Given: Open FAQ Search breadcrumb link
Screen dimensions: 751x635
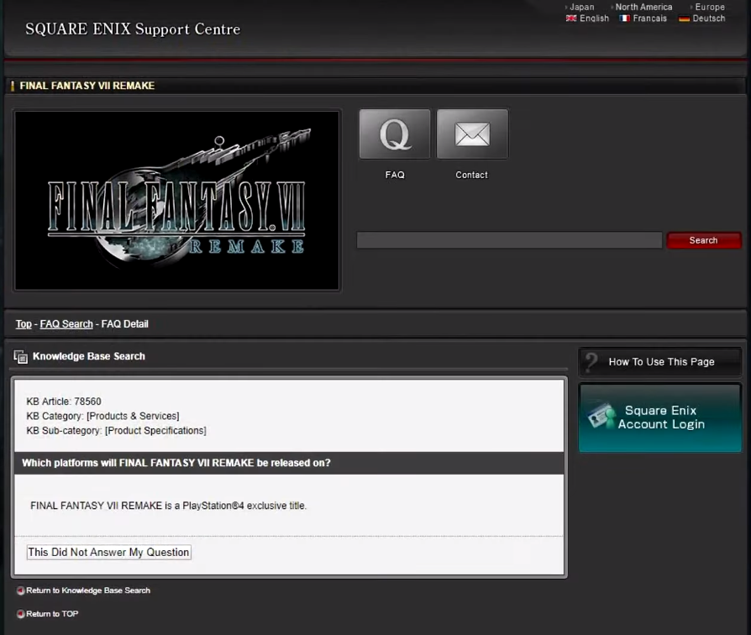Looking at the screenshot, I should click(66, 324).
